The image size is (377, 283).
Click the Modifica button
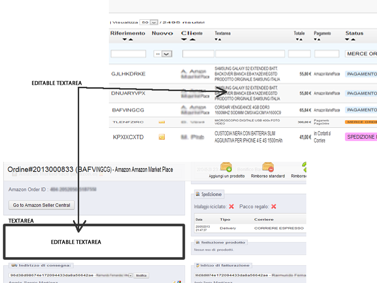[x=141, y=275]
